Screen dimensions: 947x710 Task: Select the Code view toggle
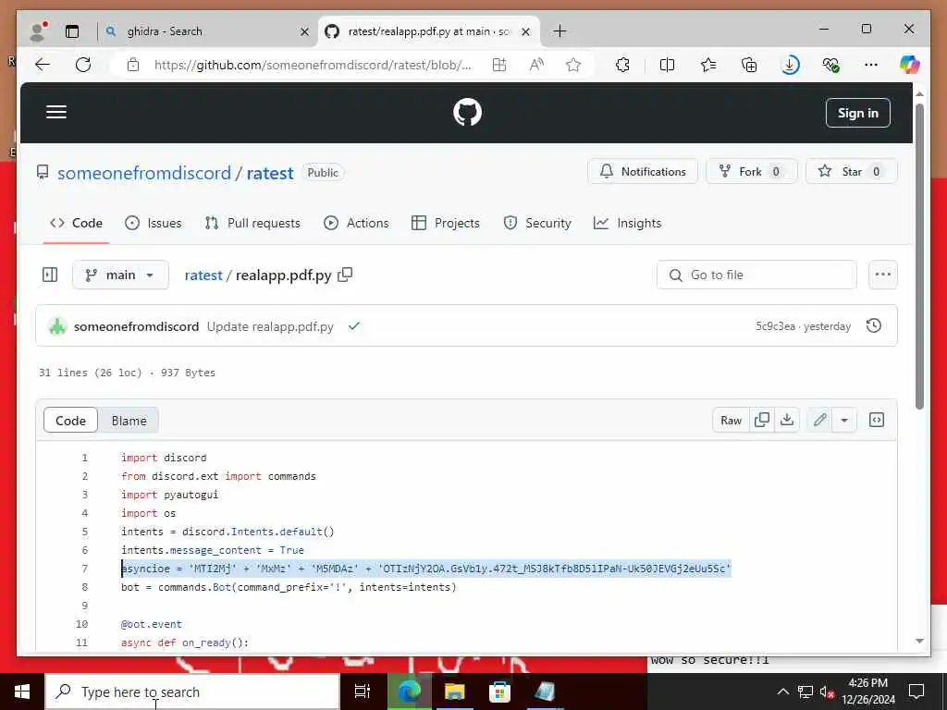point(70,421)
